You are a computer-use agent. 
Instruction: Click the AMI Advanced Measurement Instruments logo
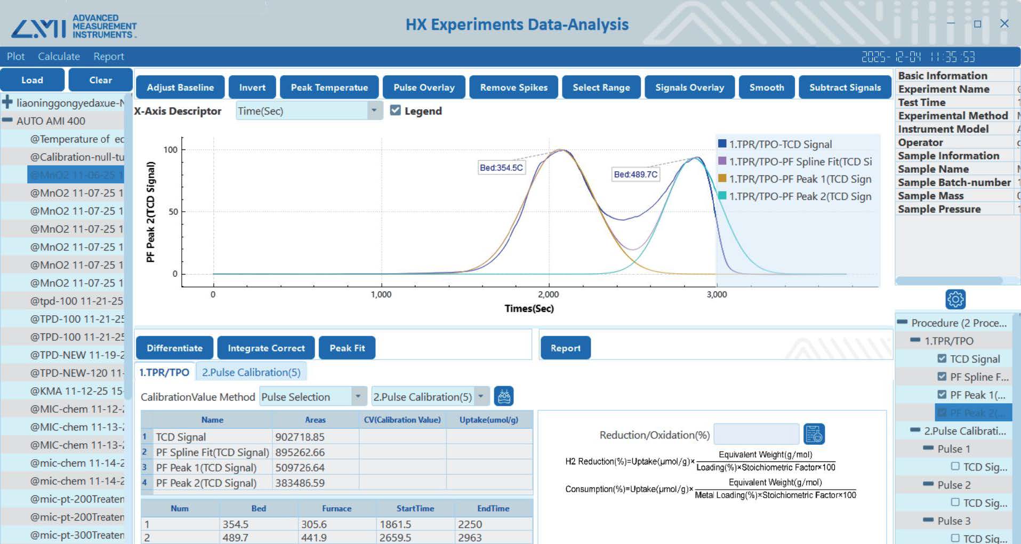pos(74,27)
